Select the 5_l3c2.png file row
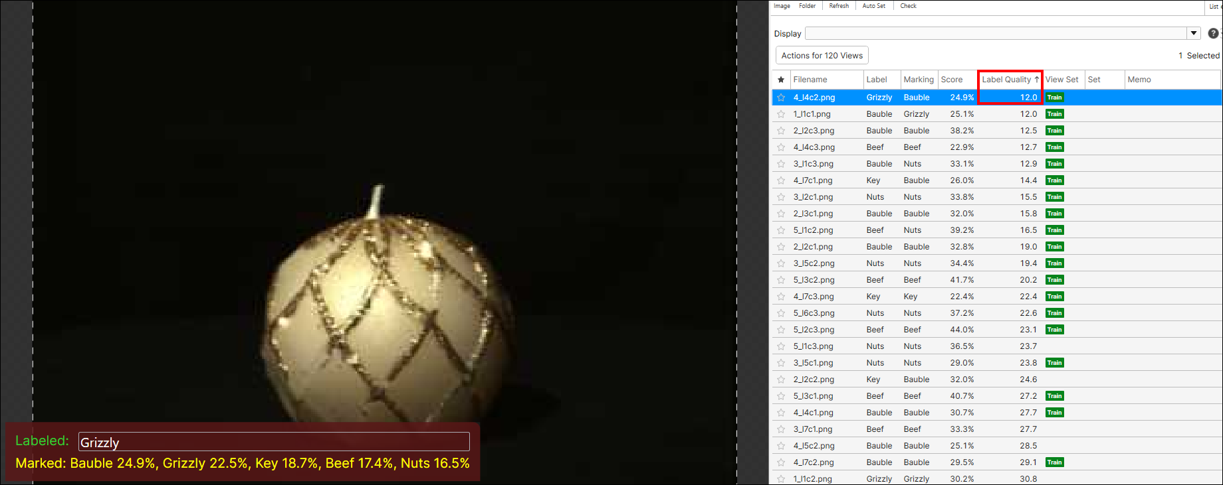 (x=814, y=280)
